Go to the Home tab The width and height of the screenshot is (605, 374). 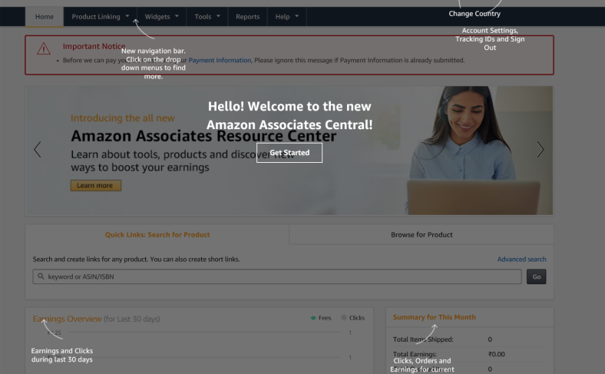point(45,16)
